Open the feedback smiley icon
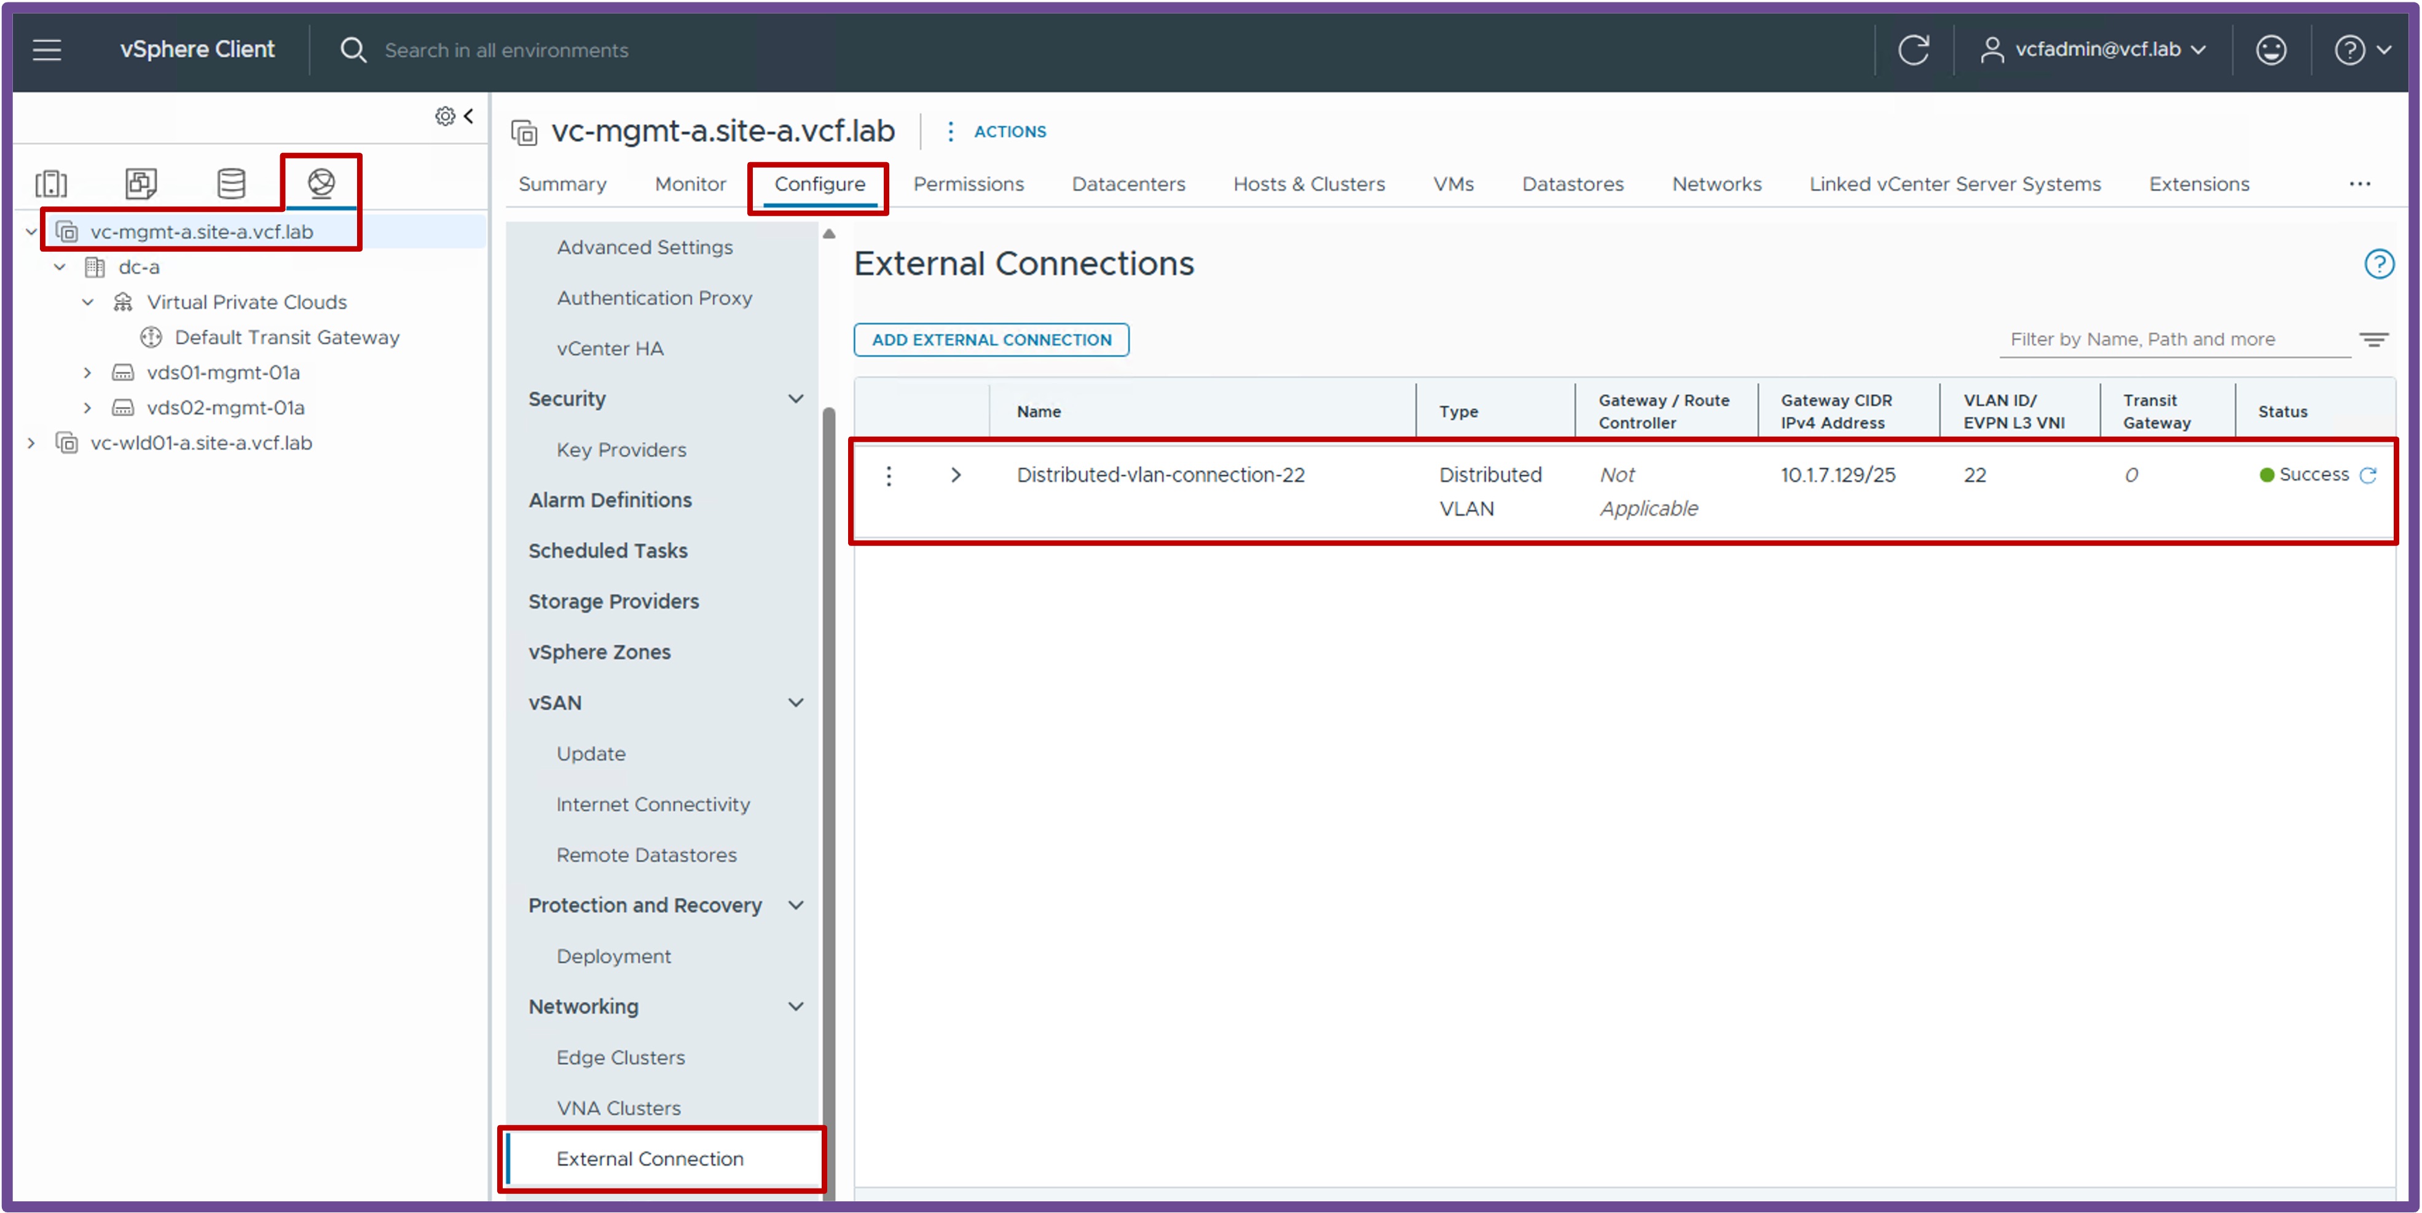This screenshot has width=2422, height=1213. 2271,50
